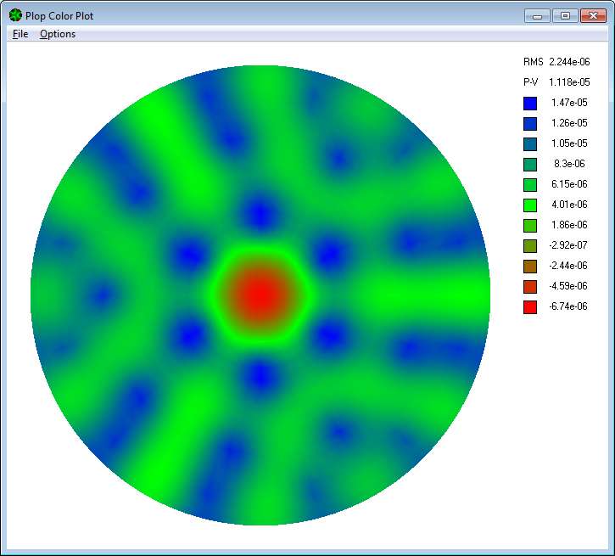Click the 4.01e-06 bright green swatch
Screen dimensions: 615x556
click(x=530, y=205)
